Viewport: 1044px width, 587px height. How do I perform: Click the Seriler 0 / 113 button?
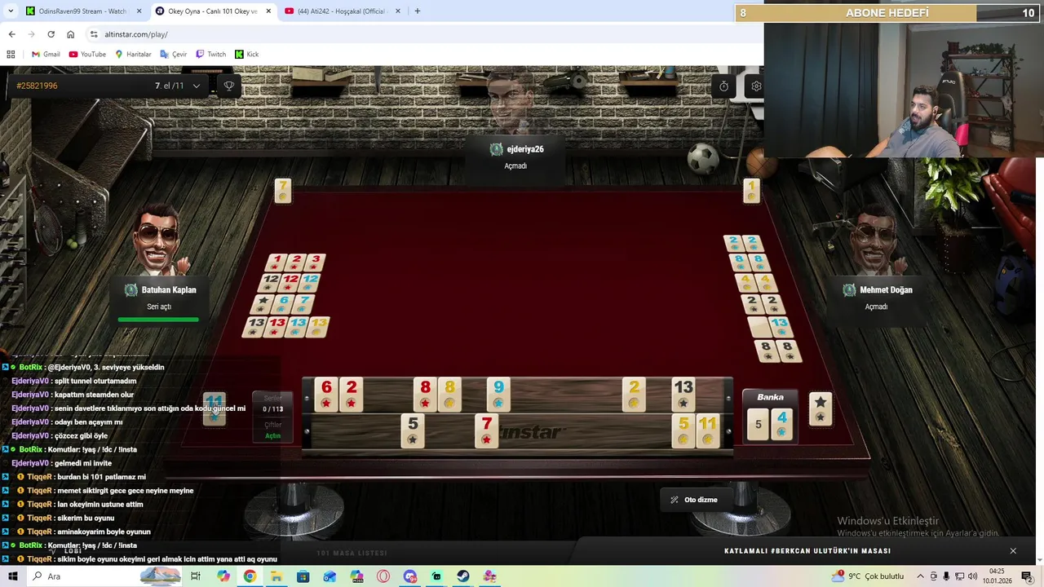[272, 404]
